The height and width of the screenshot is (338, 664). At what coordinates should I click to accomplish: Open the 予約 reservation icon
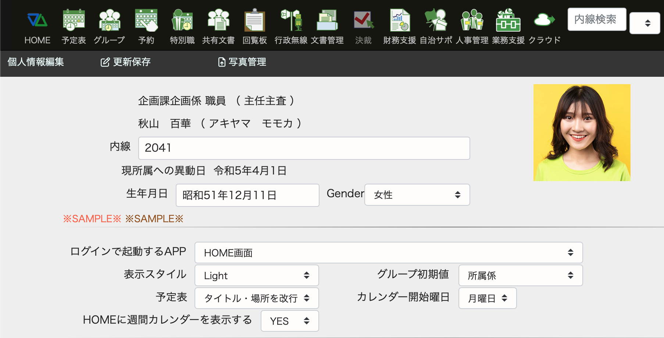click(x=146, y=21)
